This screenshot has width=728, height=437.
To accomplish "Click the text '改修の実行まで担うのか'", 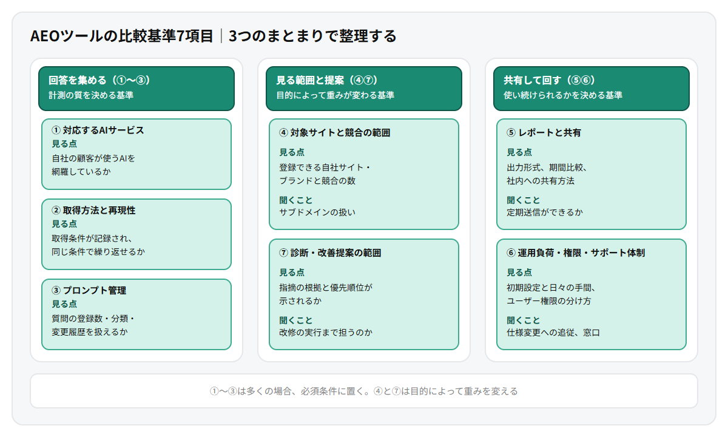I will coord(326,333).
